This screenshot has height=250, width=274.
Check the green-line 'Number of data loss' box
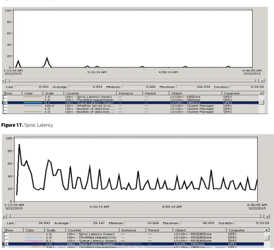[5, 112]
